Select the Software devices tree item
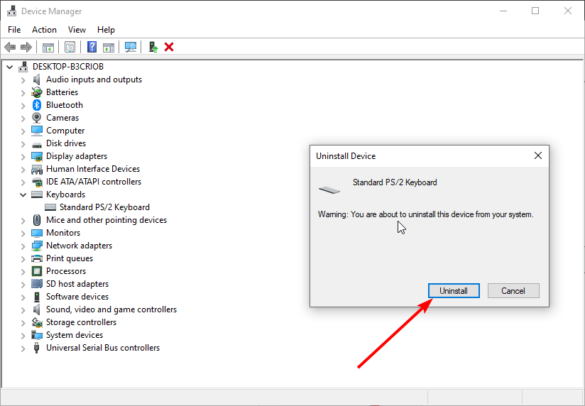Image resolution: width=585 pixels, height=406 pixels. [x=77, y=296]
